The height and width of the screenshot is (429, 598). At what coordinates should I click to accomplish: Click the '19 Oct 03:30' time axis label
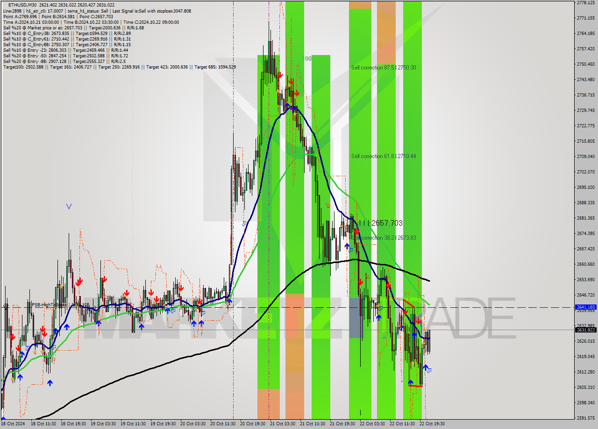tap(103, 424)
